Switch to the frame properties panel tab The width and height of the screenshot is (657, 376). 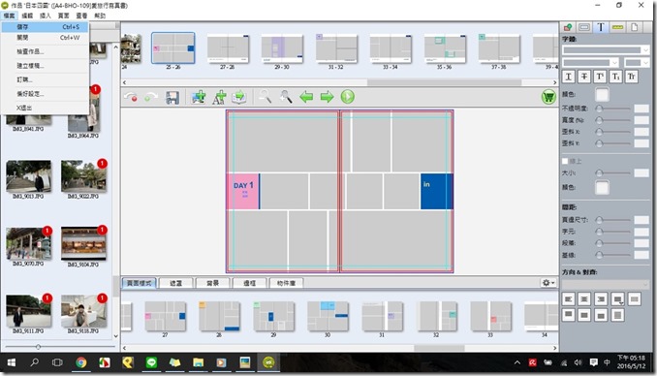tap(584, 27)
